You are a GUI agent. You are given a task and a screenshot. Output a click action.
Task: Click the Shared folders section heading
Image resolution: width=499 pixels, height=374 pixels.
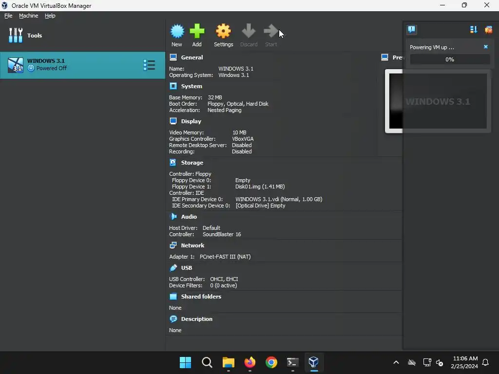click(x=201, y=297)
